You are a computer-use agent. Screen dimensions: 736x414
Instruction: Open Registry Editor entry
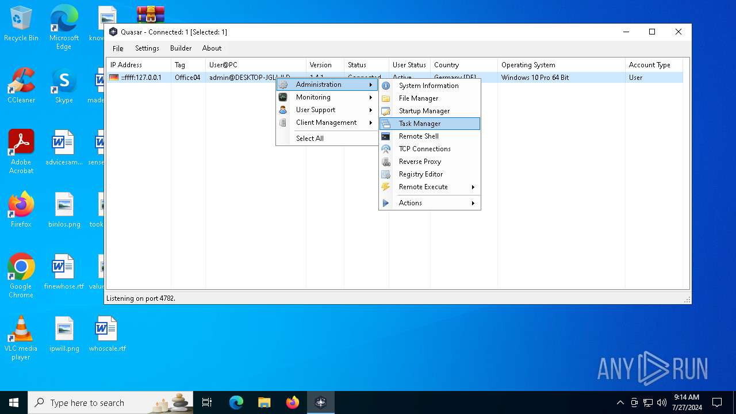pyautogui.click(x=429, y=174)
